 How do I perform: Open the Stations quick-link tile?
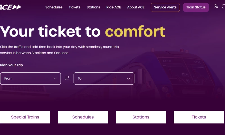(x=141, y=117)
